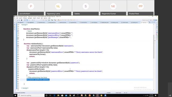Minimize the editor area
Image resolution: width=172 pixels, height=97 pixels.
click(152, 22)
